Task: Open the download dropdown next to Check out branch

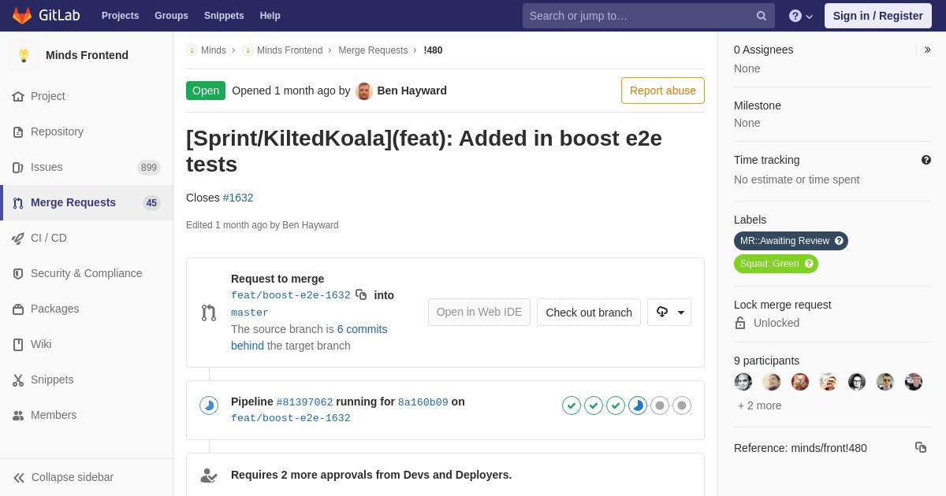Action: click(x=669, y=312)
